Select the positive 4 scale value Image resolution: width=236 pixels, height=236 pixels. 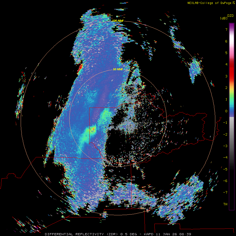click(x=226, y=65)
